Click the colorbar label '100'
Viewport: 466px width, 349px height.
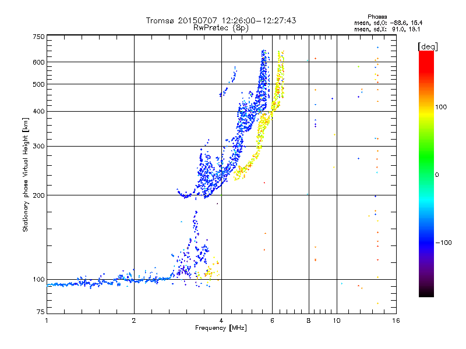441,107
